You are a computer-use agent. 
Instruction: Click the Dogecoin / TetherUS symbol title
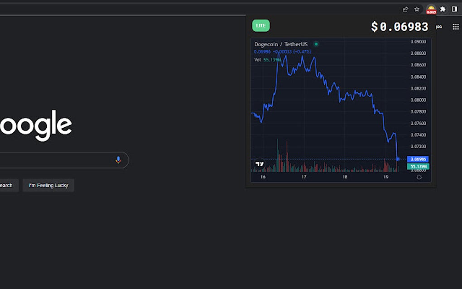tap(281, 44)
